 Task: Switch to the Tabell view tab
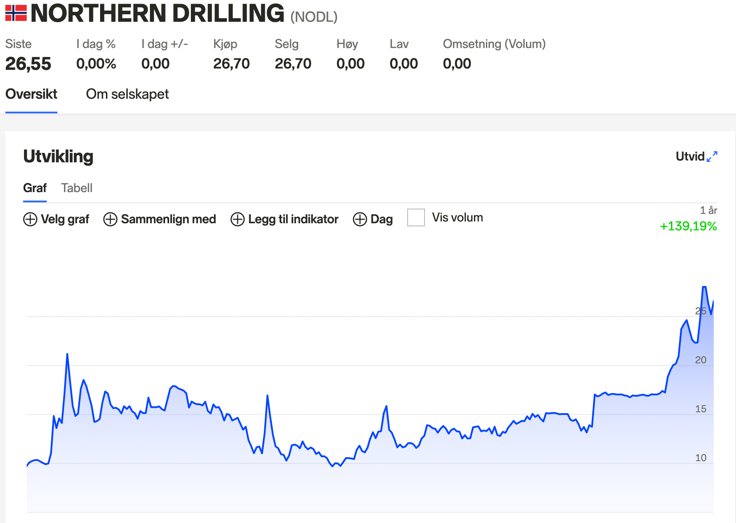point(77,188)
